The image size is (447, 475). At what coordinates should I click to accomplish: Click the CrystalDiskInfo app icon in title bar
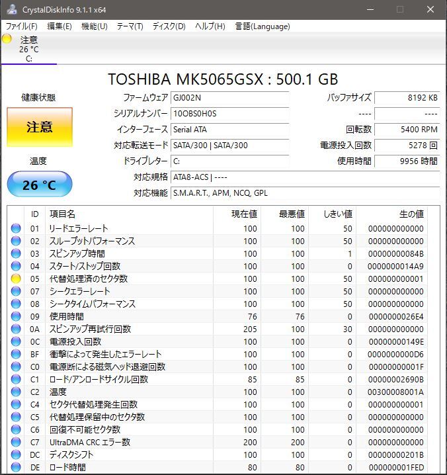(12, 9)
